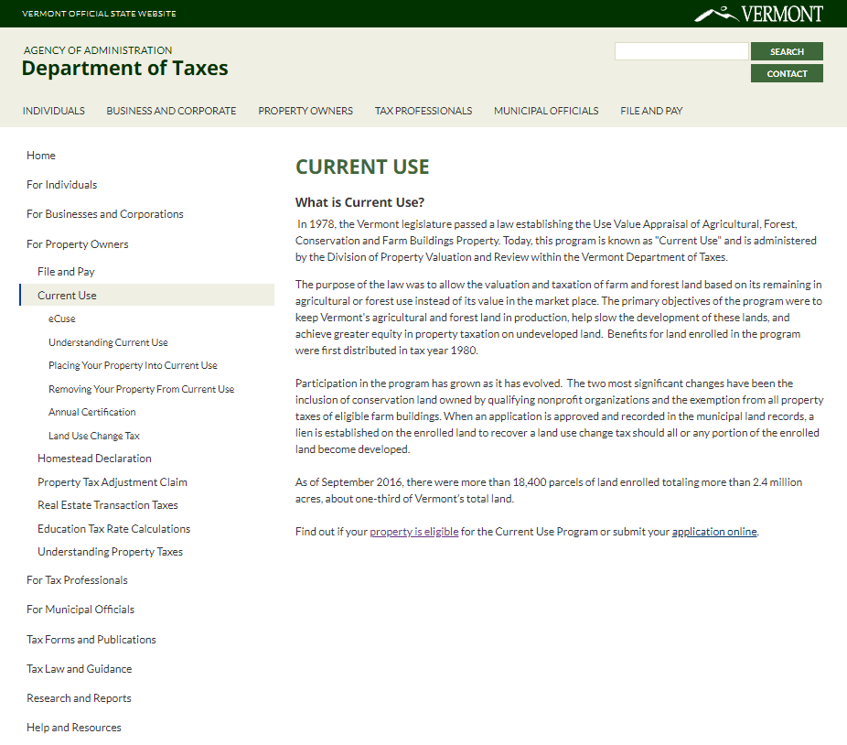Go to Home in sidebar
This screenshot has height=745, width=847.
pos(41,156)
